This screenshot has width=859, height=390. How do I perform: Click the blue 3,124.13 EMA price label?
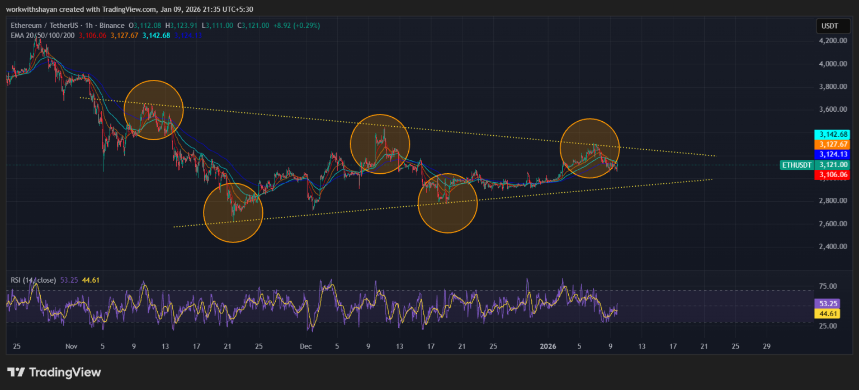click(x=833, y=154)
